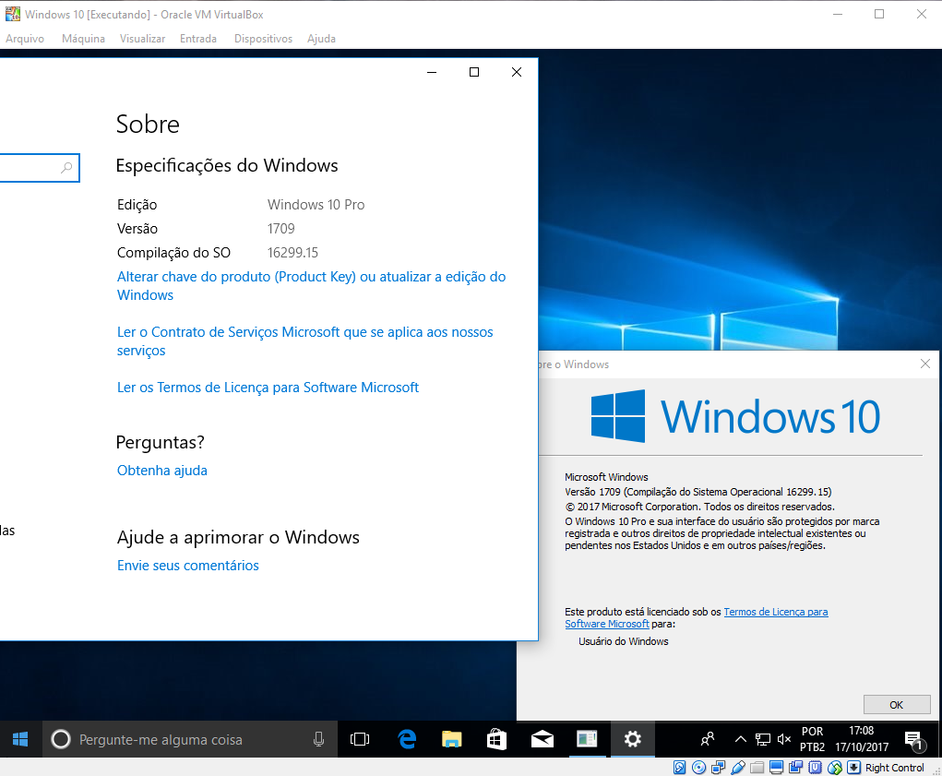Open Task View from the taskbar
Image resolution: width=942 pixels, height=776 pixels.
tap(360, 739)
